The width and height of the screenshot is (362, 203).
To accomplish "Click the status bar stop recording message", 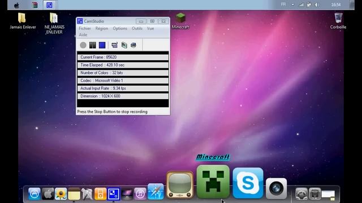I will pyautogui.click(x=112, y=112).
